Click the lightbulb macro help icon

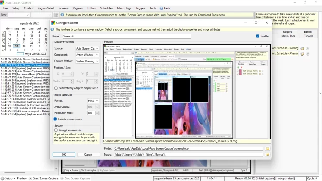(267, 155)
